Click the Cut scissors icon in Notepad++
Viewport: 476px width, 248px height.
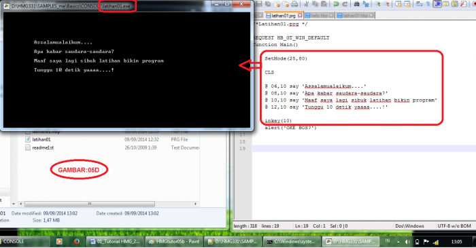tap(306, 4)
